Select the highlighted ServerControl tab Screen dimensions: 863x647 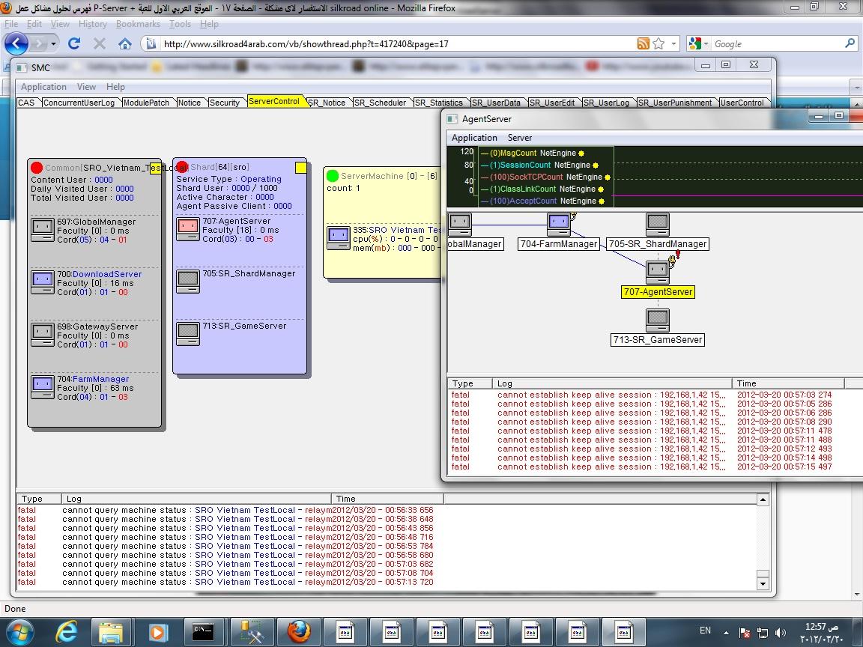tap(274, 101)
